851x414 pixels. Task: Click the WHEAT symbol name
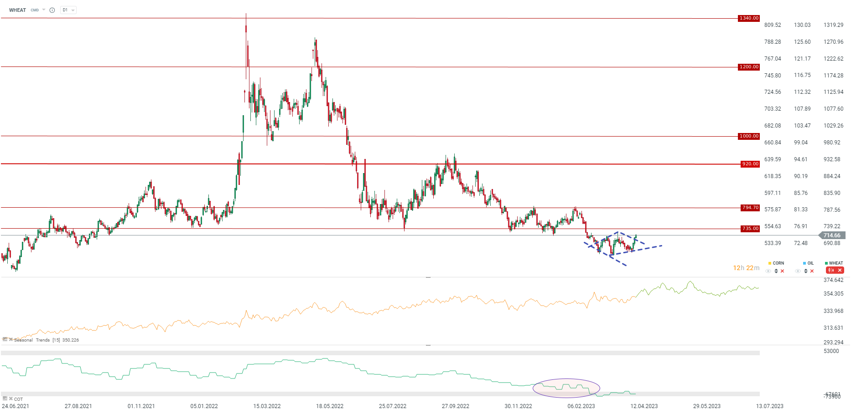pyautogui.click(x=17, y=10)
